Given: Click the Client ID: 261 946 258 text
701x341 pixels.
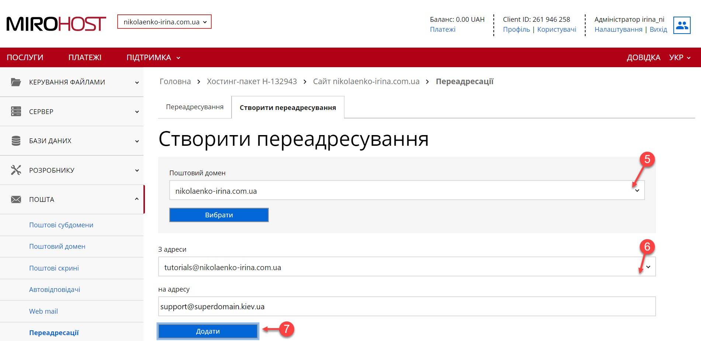Looking at the screenshot, I should tap(537, 20).
